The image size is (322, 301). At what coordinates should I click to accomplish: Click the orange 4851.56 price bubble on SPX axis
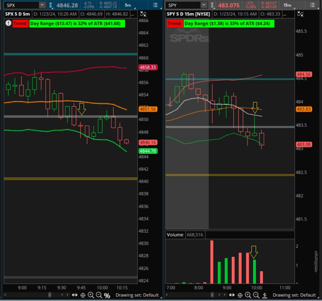click(148, 109)
